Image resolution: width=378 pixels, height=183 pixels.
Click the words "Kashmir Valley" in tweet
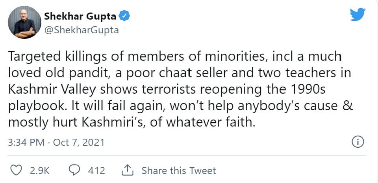51,90
